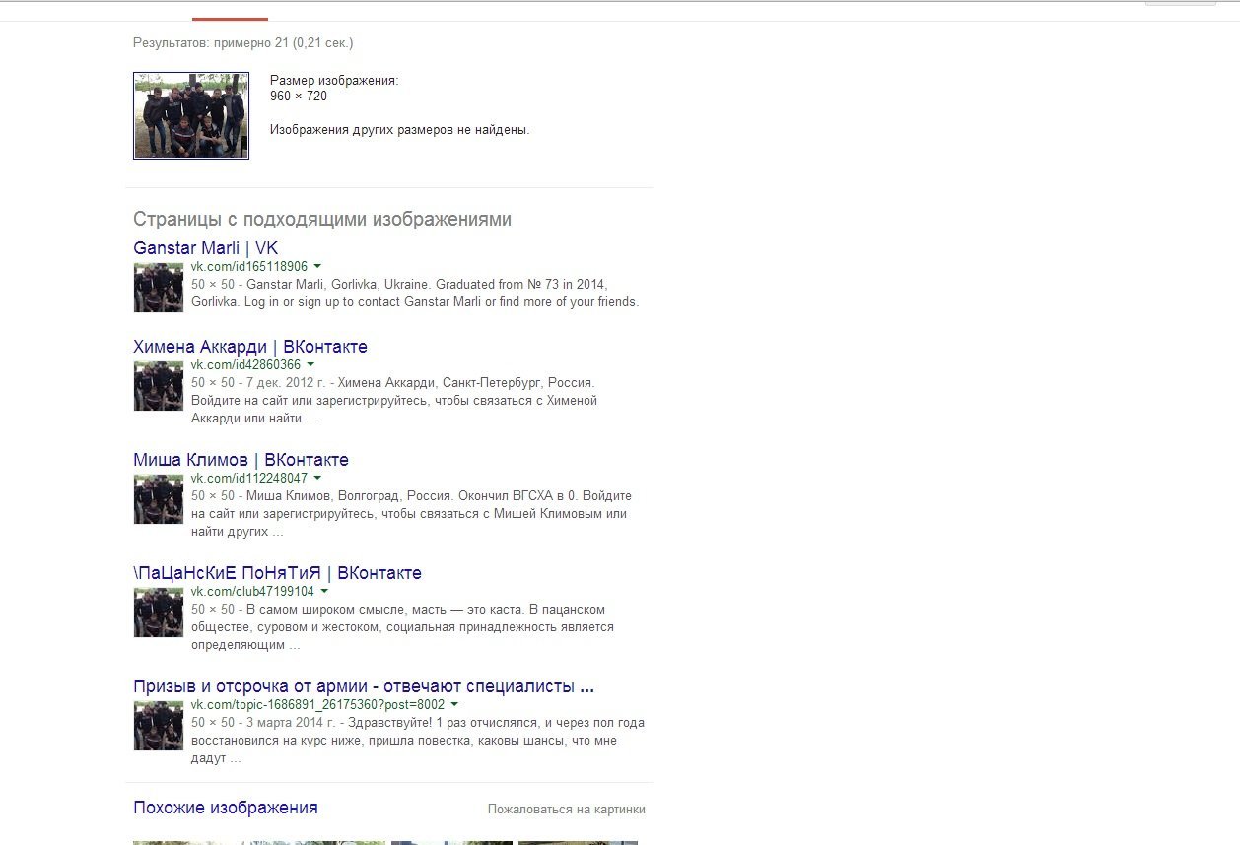Click the Химена Аккарди, Санкт-Петербург snippet

[394, 400]
